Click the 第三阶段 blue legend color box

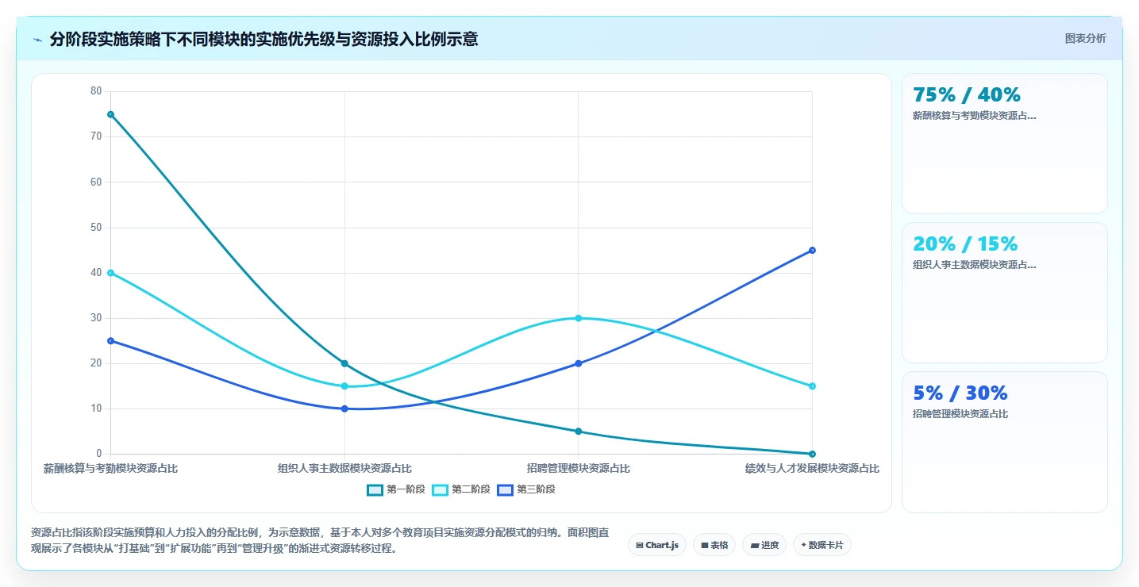505,489
